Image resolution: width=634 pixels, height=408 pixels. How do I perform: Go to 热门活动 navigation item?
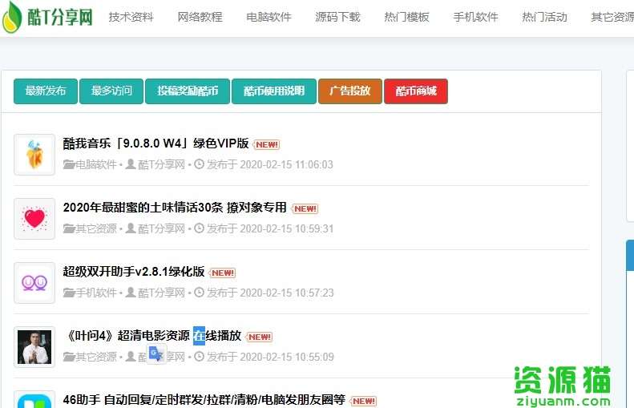click(x=545, y=17)
